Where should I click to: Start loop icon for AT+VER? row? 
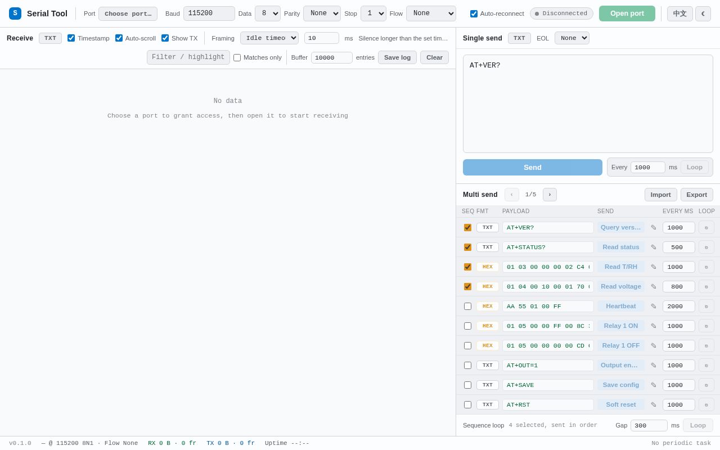(706, 227)
